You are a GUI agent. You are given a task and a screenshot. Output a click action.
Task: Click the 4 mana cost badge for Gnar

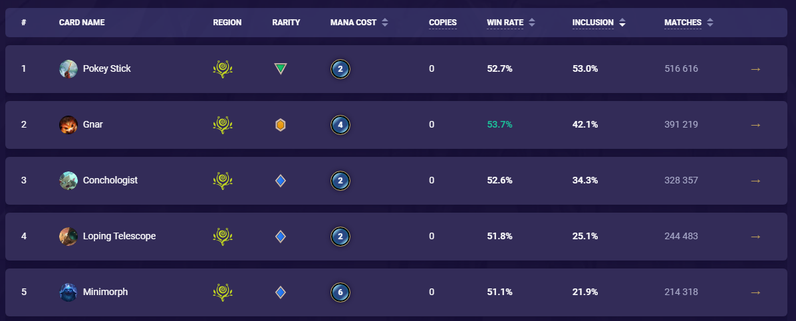coord(340,124)
